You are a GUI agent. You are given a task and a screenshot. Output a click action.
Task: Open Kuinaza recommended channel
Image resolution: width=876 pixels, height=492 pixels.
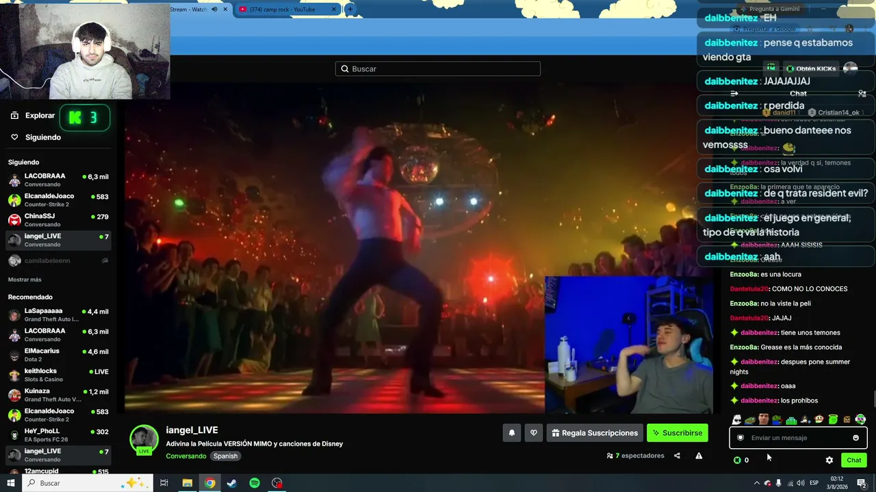coord(58,395)
